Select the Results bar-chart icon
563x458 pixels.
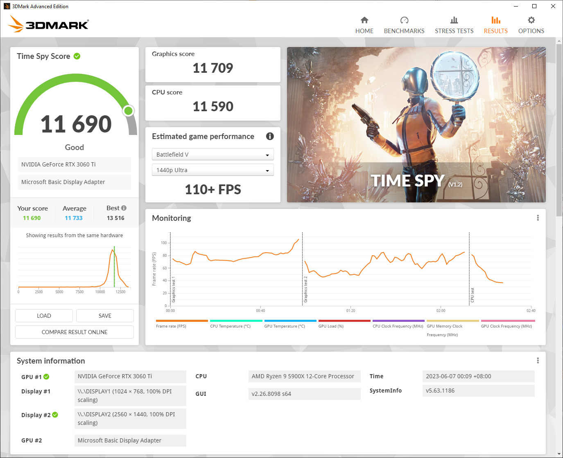click(495, 20)
